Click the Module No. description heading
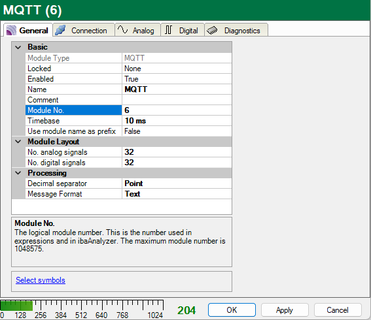Screen dimensions: 371x320 click(35, 223)
